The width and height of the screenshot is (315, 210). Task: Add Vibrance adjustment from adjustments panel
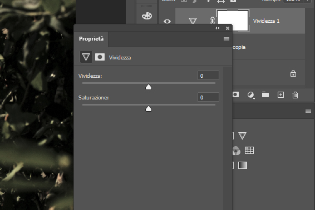pos(242,136)
